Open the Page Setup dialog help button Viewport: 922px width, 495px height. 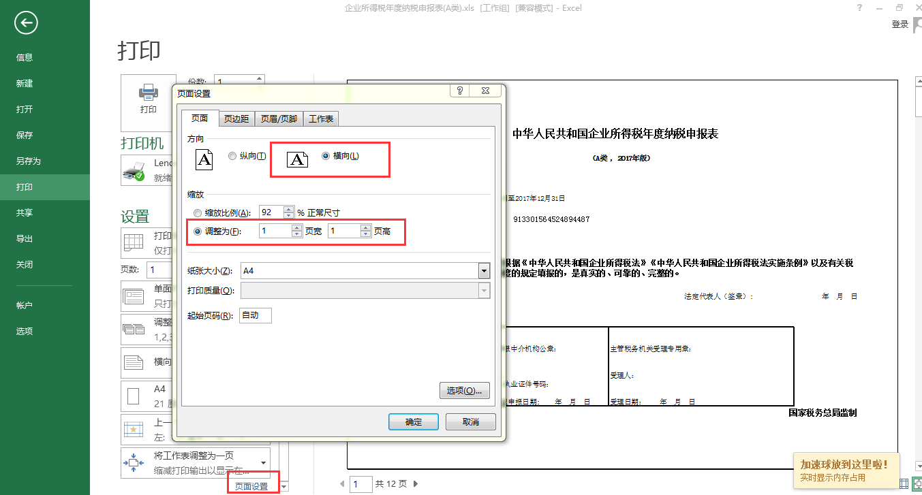[x=460, y=91]
